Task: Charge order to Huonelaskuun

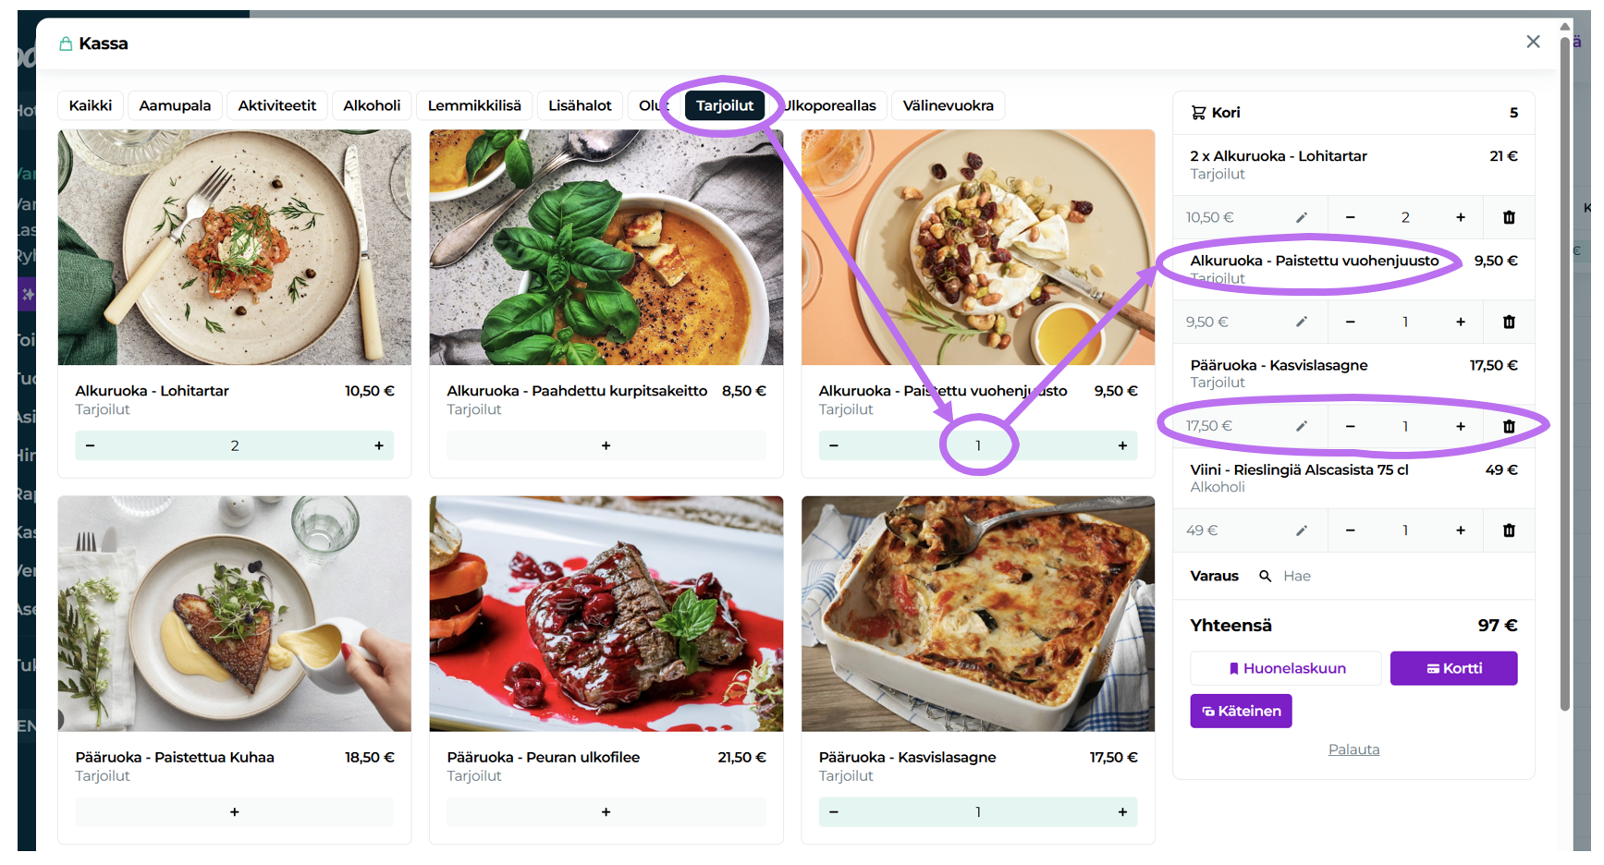Action: [1285, 668]
